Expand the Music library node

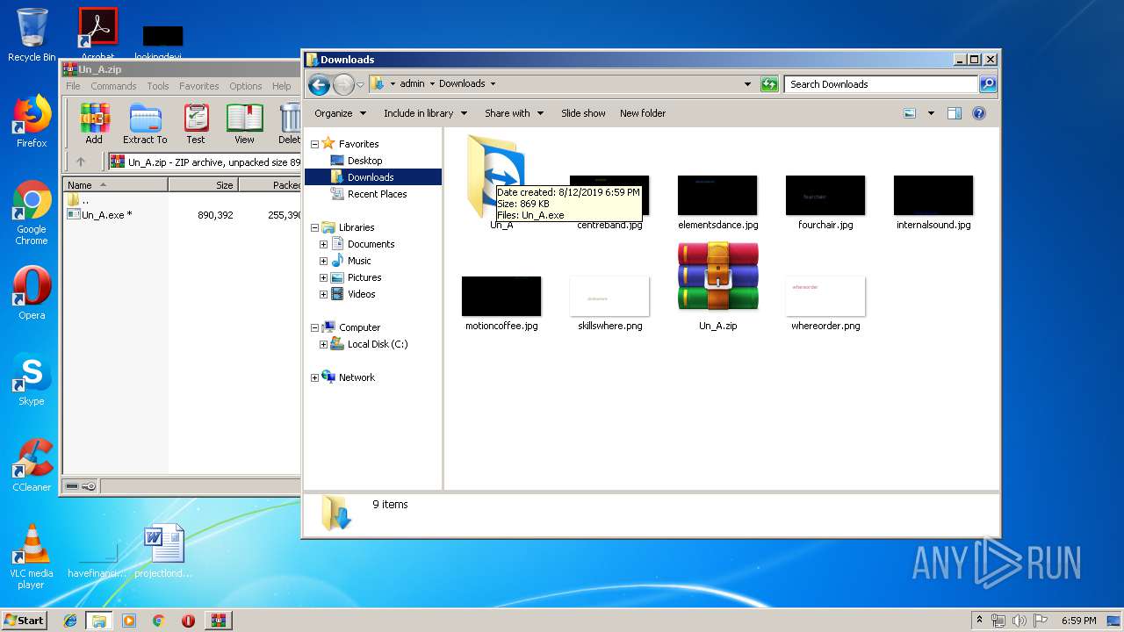tap(323, 261)
